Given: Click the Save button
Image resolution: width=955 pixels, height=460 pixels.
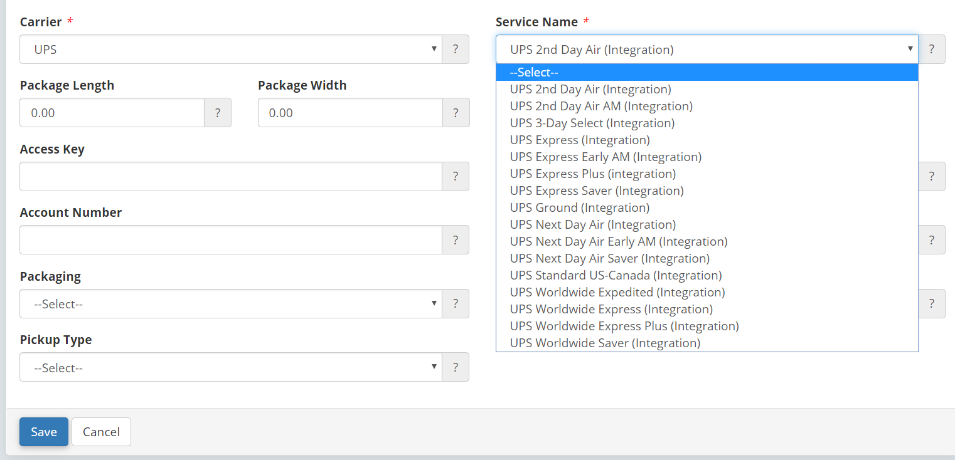Looking at the screenshot, I should [x=43, y=432].
